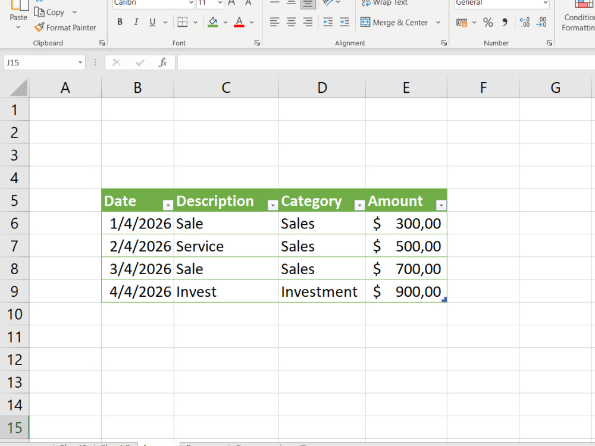
Task: Click the $ 700,00 amount cell
Action: [406, 269]
